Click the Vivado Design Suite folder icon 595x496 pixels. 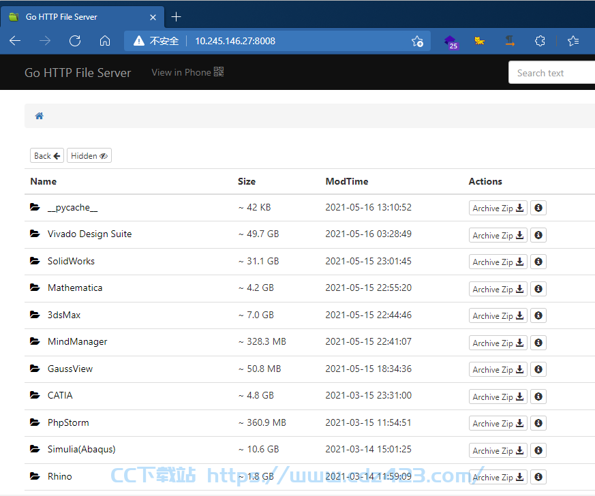tap(35, 234)
